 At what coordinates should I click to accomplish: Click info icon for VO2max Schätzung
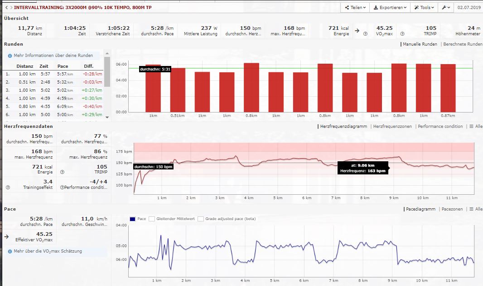(10, 251)
